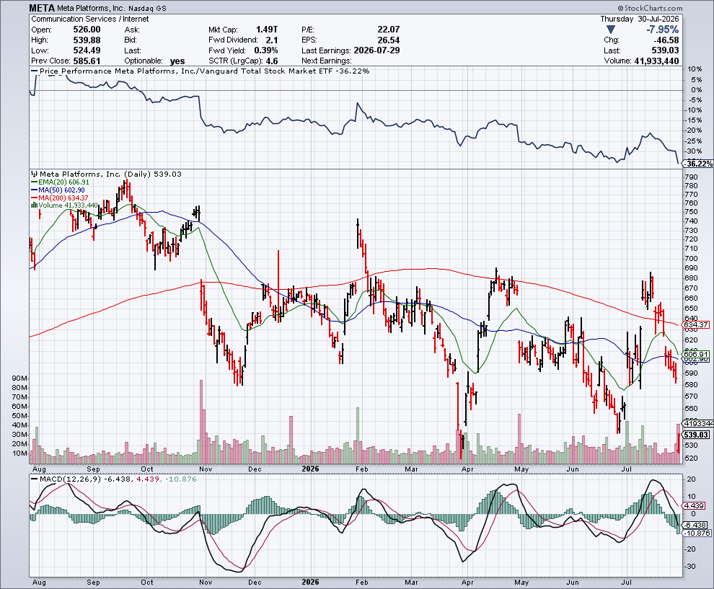Click the 4.439 MACD signal axis tag

694,505
